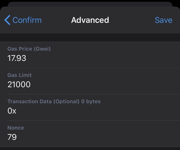
Task: Tap the stacked background sheet above header
Action: (x=90, y=4)
